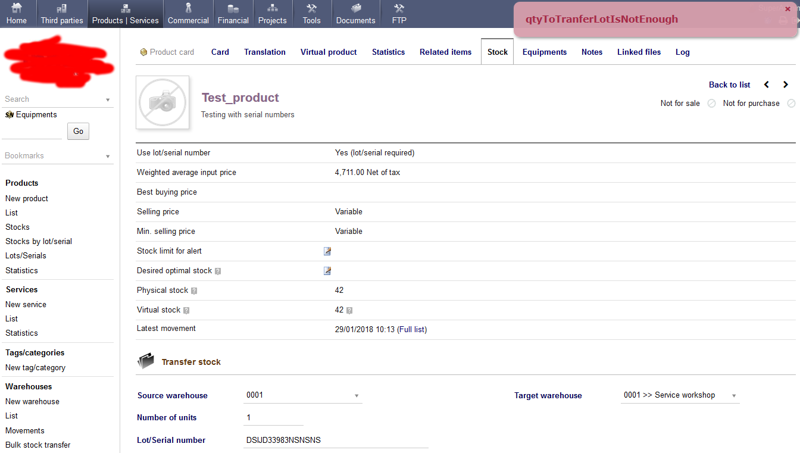Click the product photo placeholder
Viewport: 800px width, 453px height.
point(162,102)
